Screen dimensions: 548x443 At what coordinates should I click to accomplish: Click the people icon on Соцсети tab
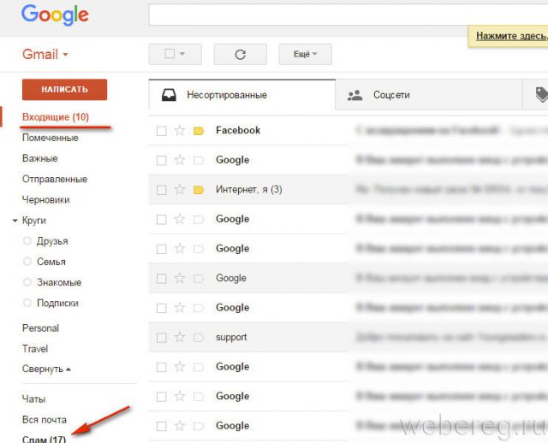click(x=354, y=95)
